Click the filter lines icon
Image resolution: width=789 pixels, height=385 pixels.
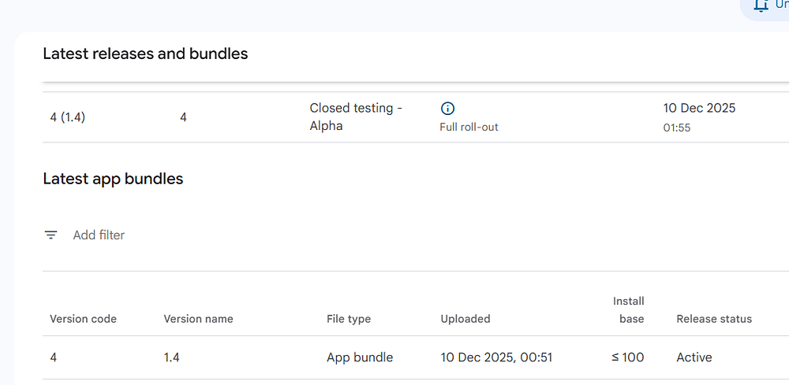51,235
